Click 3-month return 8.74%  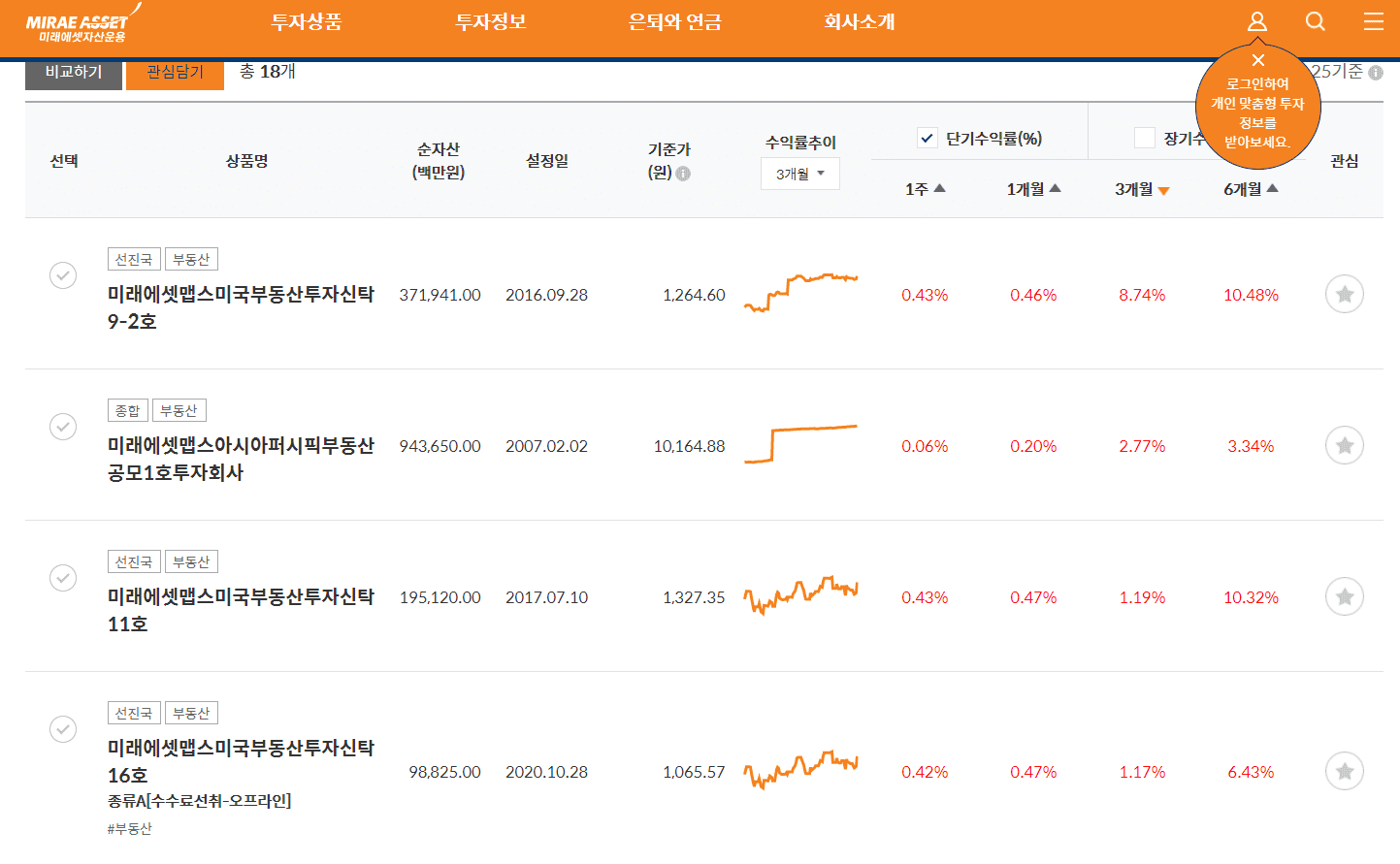point(1142,295)
